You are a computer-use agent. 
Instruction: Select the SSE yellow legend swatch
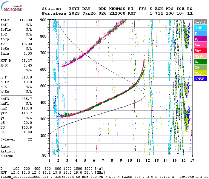click(201, 73)
